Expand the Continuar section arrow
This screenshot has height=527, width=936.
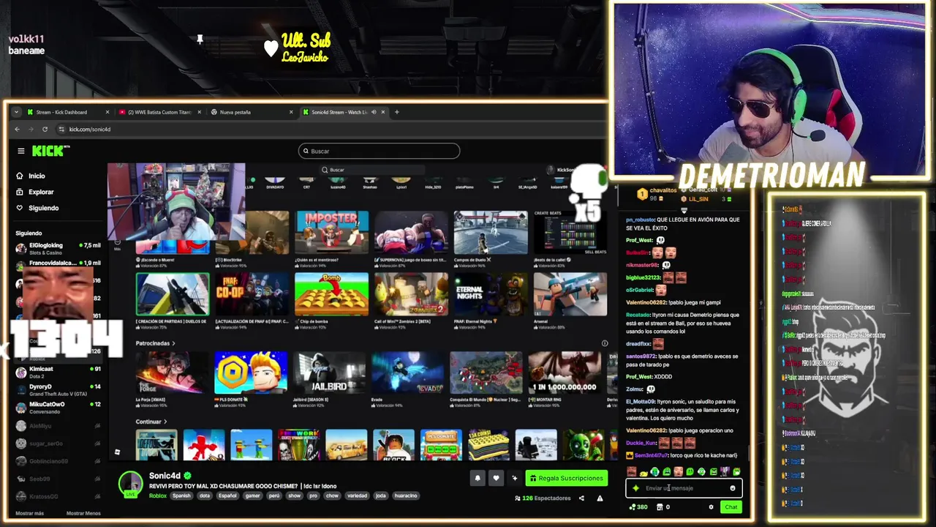click(x=165, y=422)
